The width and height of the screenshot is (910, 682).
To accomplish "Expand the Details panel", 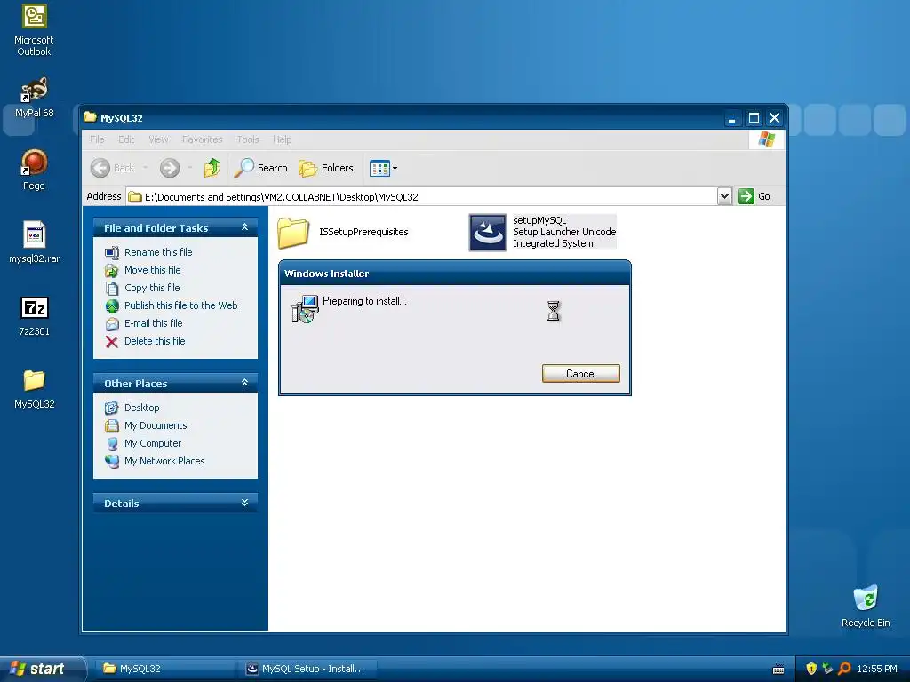I will tap(245, 503).
